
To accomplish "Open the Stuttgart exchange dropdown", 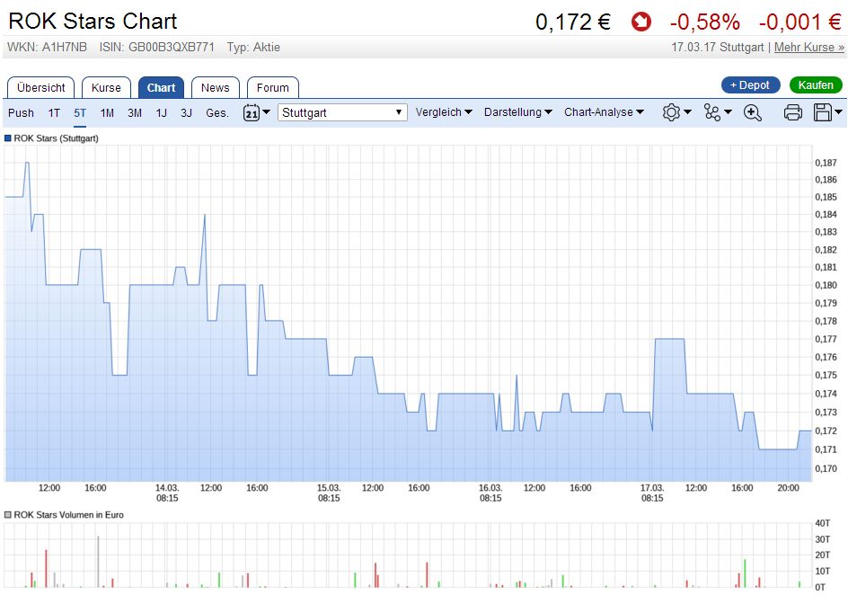I will pos(342,112).
